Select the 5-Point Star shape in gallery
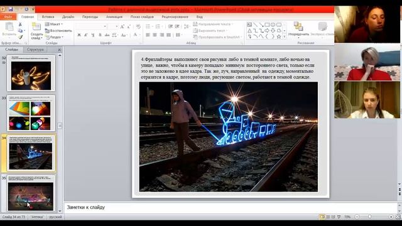This screenshot has width=402, height=226. (279, 37)
